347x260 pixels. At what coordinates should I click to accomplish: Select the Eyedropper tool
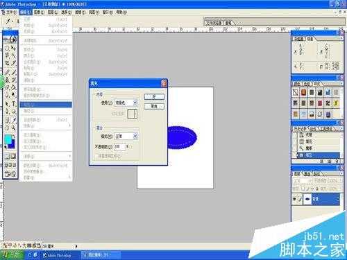pos(14,120)
